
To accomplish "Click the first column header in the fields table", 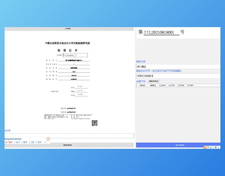I will (142, 85).
